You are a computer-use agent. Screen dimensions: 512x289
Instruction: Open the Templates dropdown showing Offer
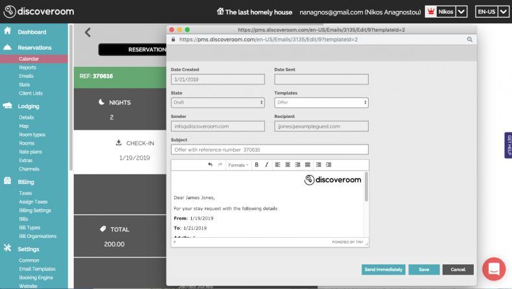(x=321, y=102)
